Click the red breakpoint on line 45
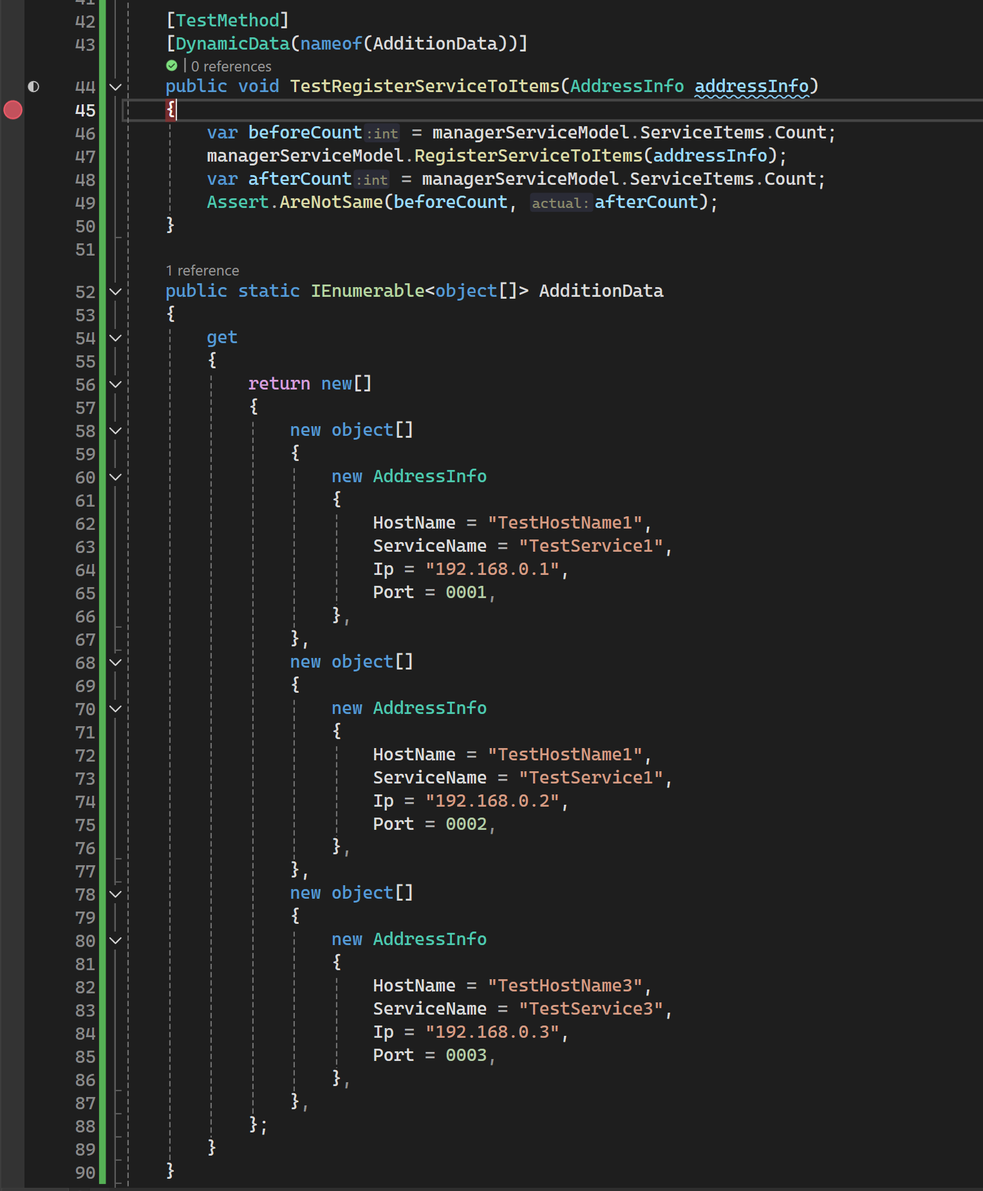This screenshot has height=1191, width=983. click(13, 110)
